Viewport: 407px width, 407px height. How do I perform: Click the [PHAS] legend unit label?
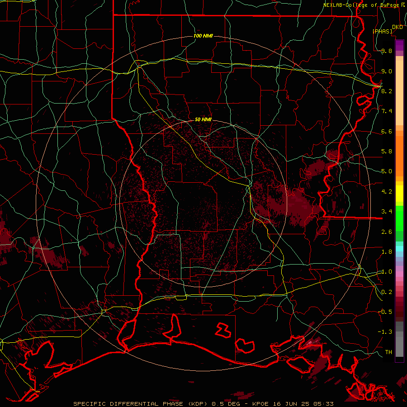coord(382,31)
